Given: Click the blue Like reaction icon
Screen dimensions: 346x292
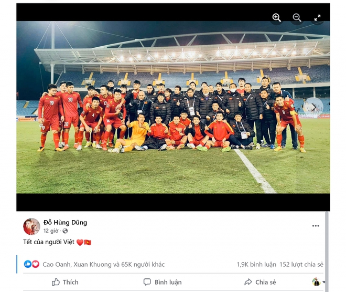Looking at the screenshot, I should pos(28,264).
